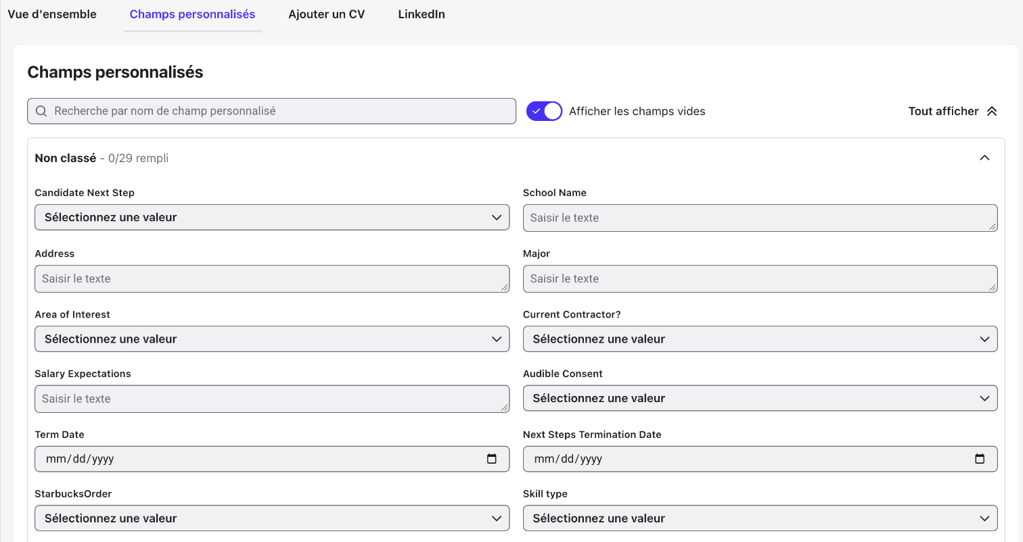This screenshot has width=1023, height=542.
Task: Switch to the Ajouter un CV tab
Action: pyautogui.click(x=326, y=14)
